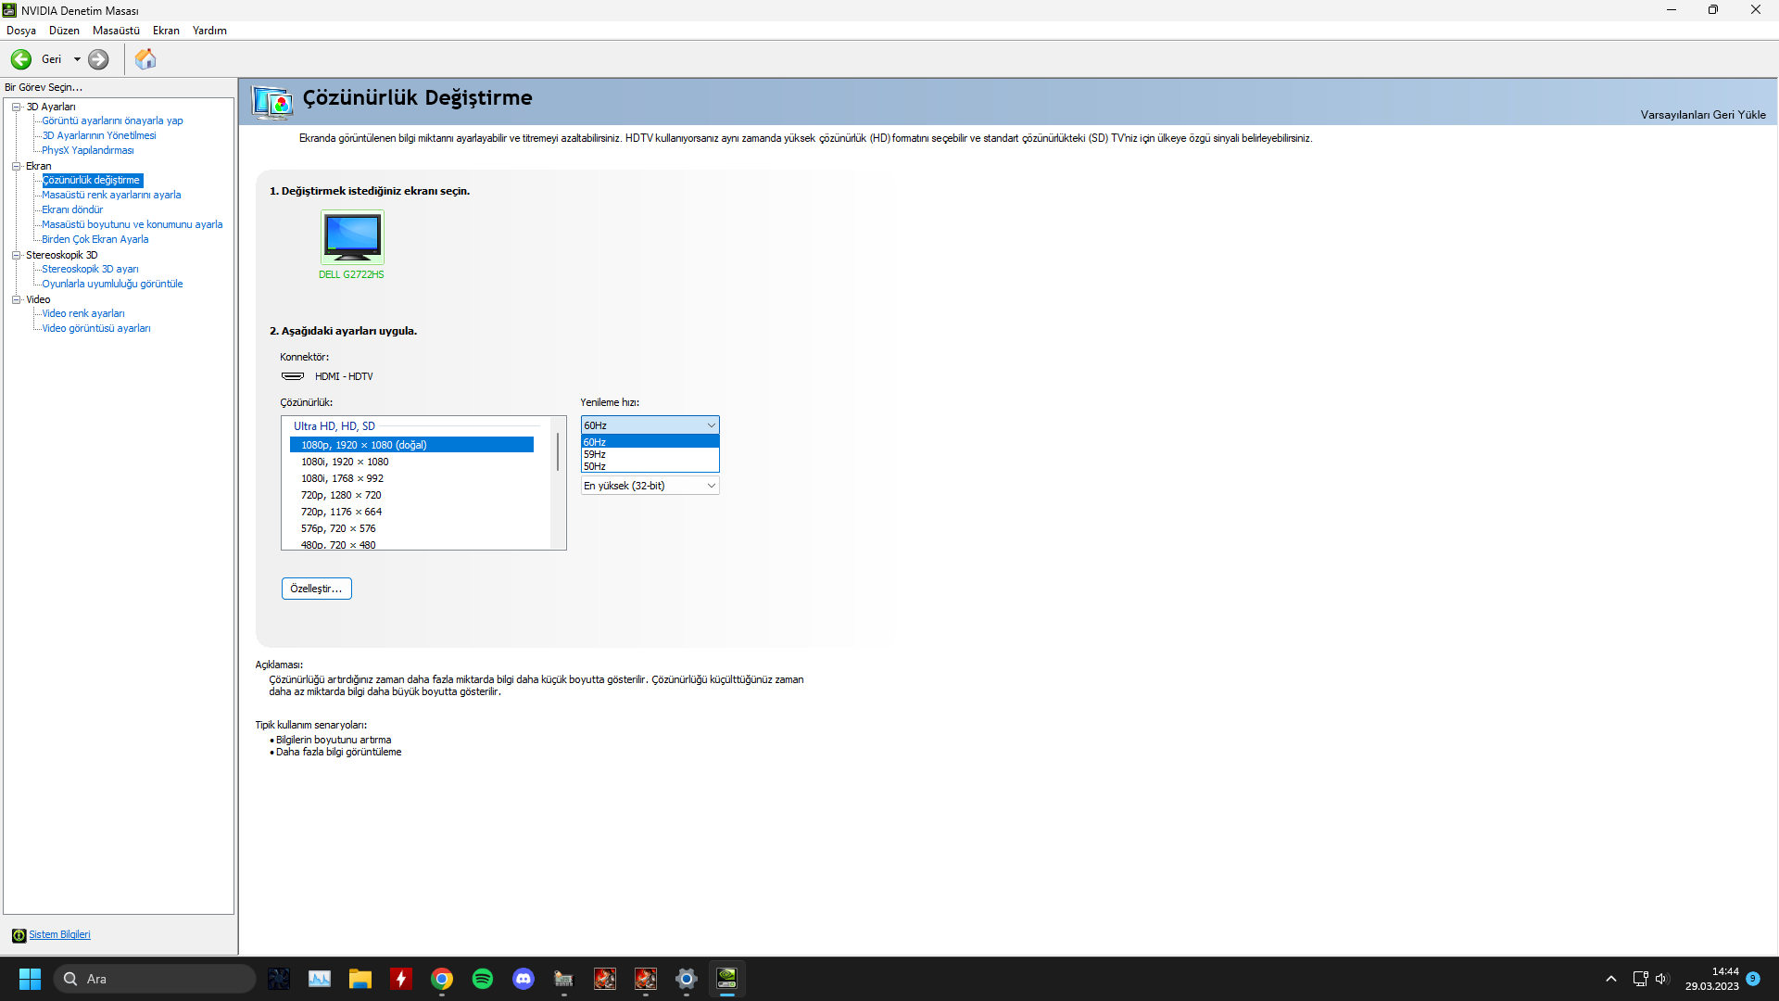This screenshot has width=1779, height=1001.
Task: Open the En yüksek (32-bit) color depth dropdown
Action: (x=650, y=486)
